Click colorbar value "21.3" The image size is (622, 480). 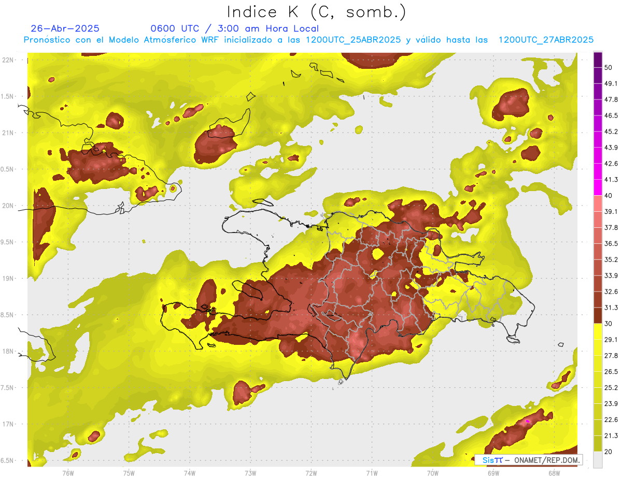tap(611, 436)
